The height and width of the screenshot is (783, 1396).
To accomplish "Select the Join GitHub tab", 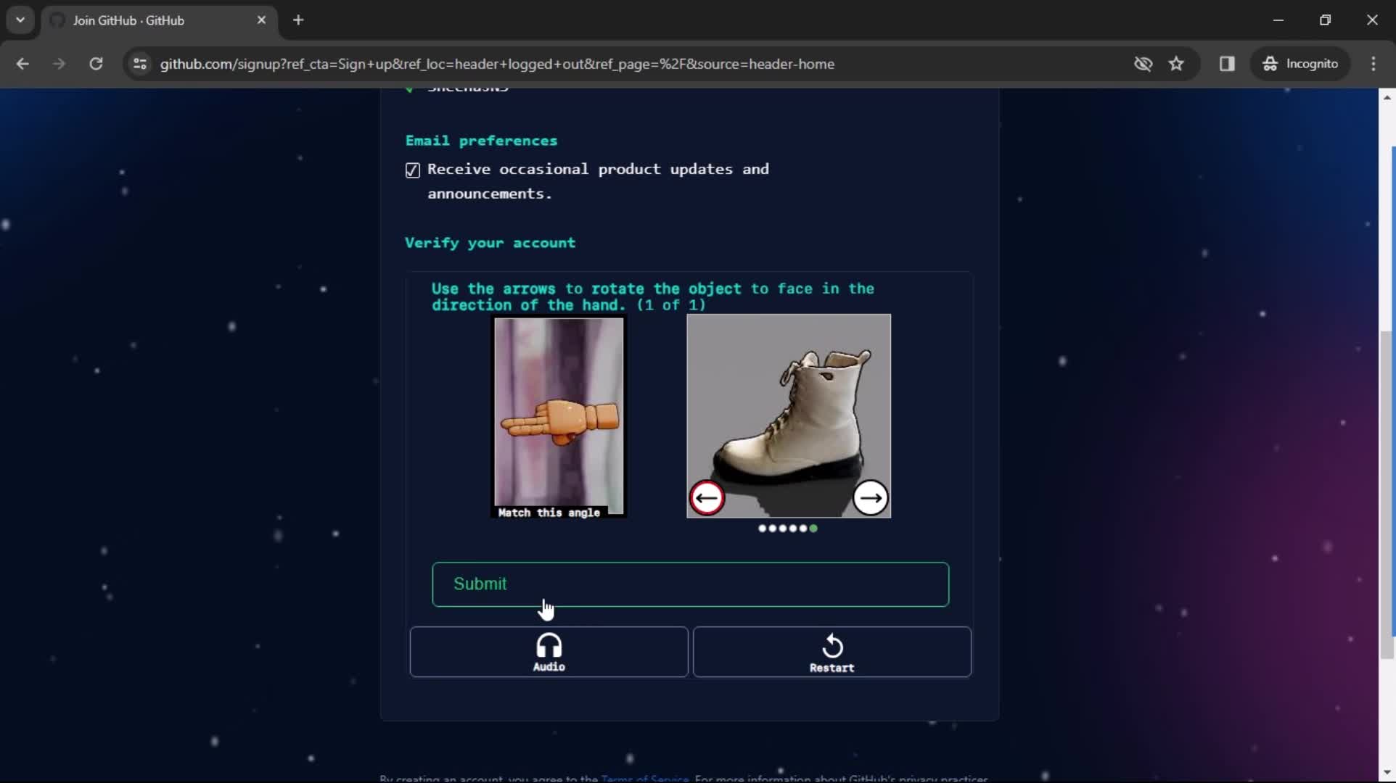I will (158, 20).
